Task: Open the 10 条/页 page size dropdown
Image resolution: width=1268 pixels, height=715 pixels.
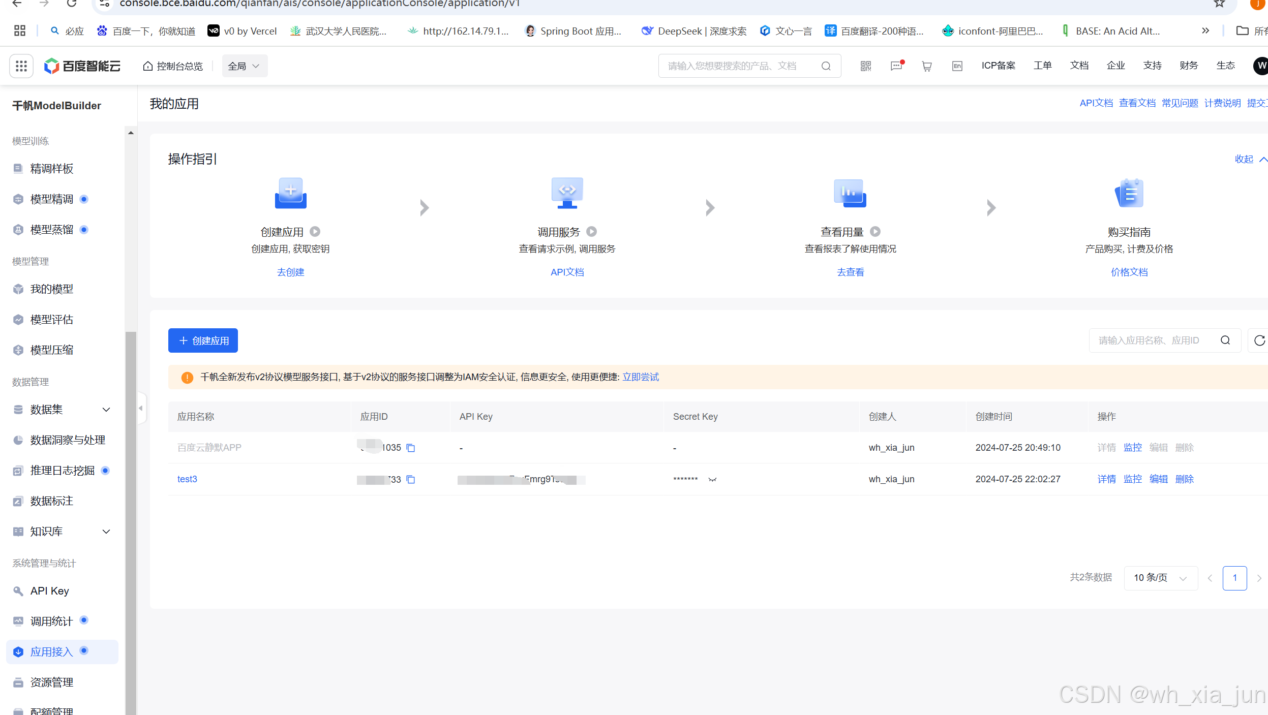Action: tap(1161, 578)
